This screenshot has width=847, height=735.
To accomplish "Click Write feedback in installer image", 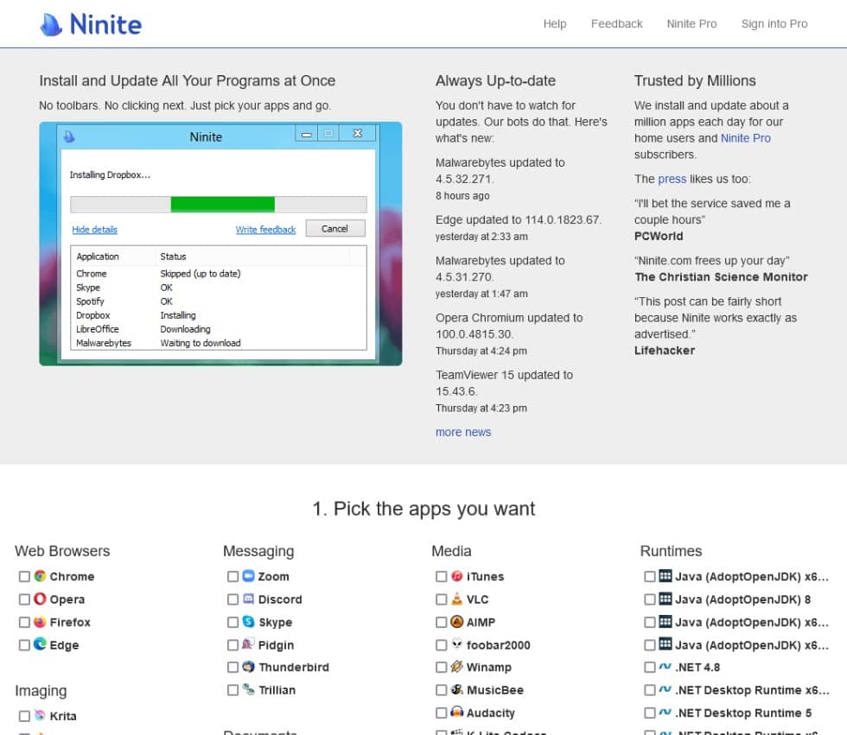I will point(266,230).
